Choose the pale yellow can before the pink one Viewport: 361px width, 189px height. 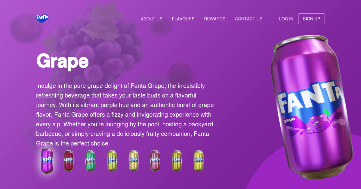click(x=134, y=161)
